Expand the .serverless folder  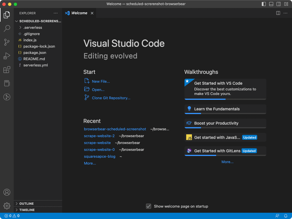pos(33,28)
